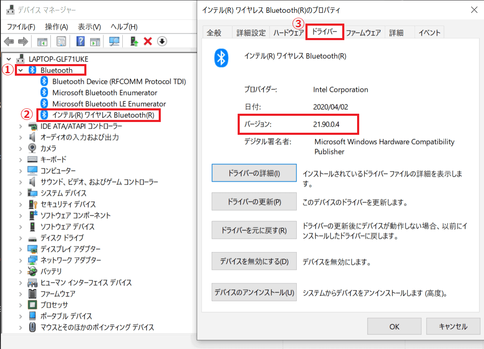
Task: Expand ヒューマン インターフェイス デバイス category
Action: click(21, 282)
